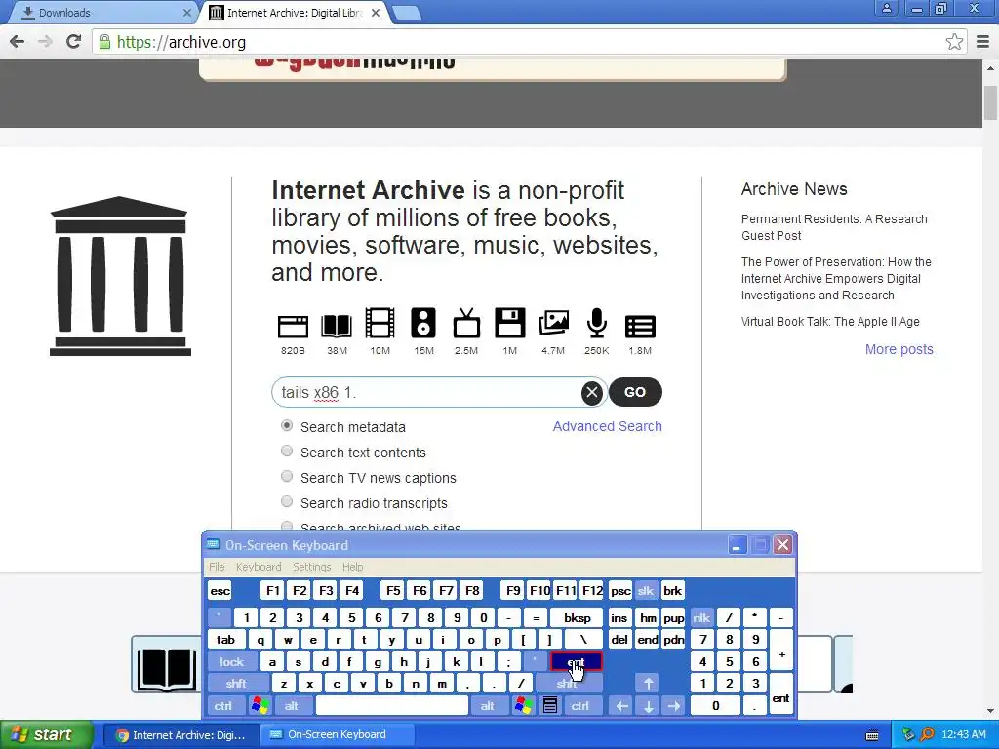Click the up arrow key on keyboard
Image resolution: width=999 pixels, height=749 pixels.
pos(648,684)
